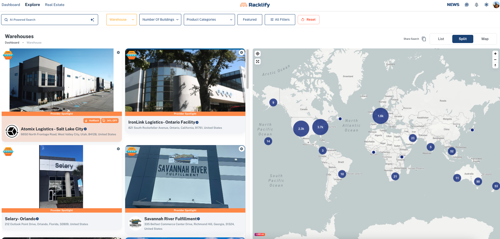Viewport: 500px width, 239px height.
Task: Click the 10 cluster in South America
Action: point(342,174)
